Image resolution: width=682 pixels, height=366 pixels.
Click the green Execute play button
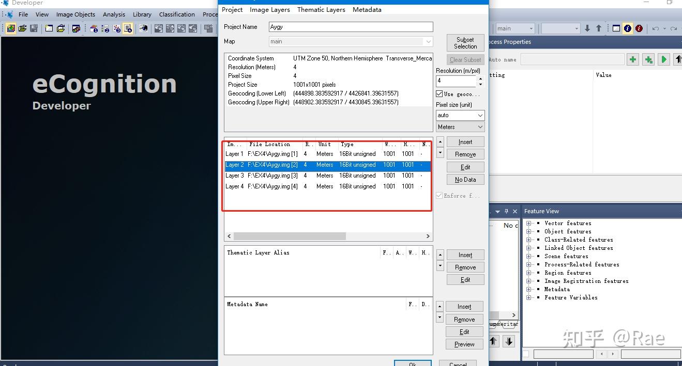coord(664,59)
